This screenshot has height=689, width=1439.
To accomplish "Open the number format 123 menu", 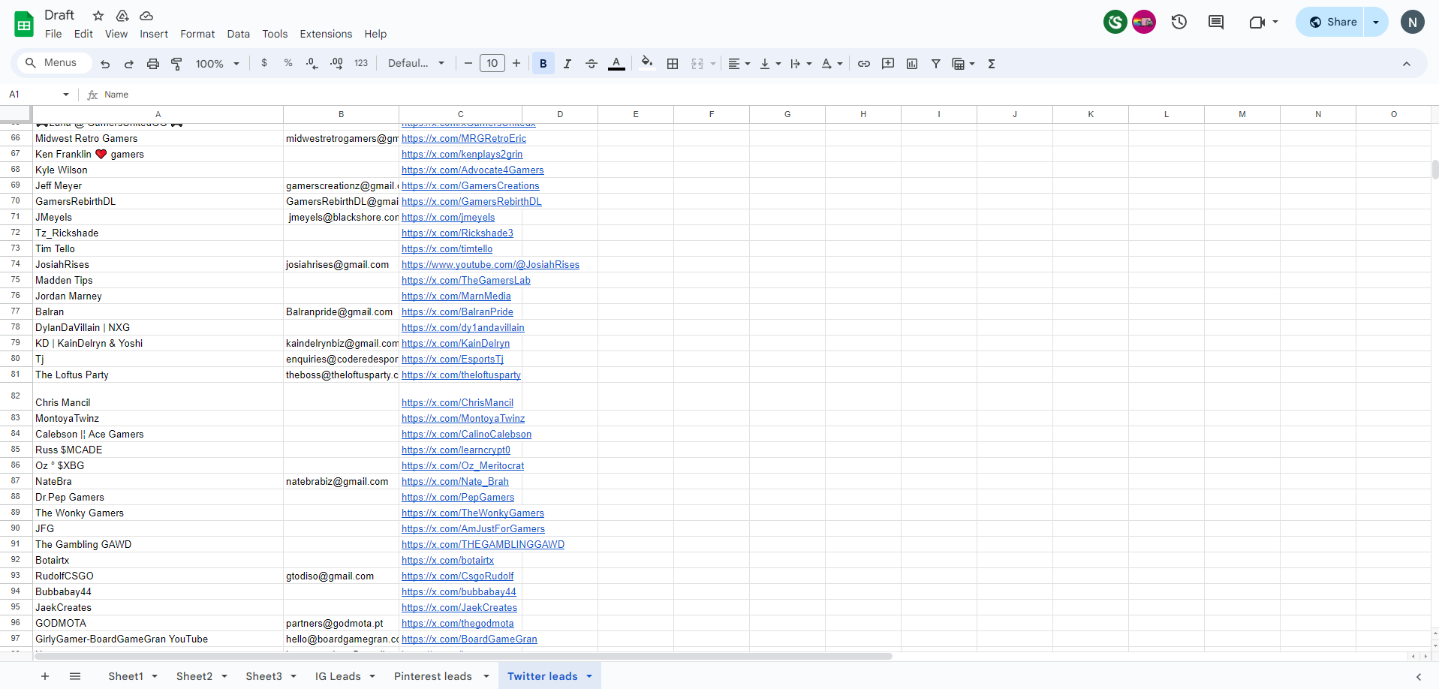I will click(x=361, y=64).
